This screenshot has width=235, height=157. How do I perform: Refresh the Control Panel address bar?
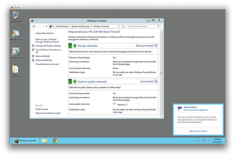pyautogui.click(x=123, y=26)
